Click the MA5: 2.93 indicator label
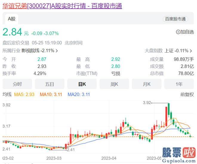The height and width of the screenshot is (164, 197). (x=24, y=95)
